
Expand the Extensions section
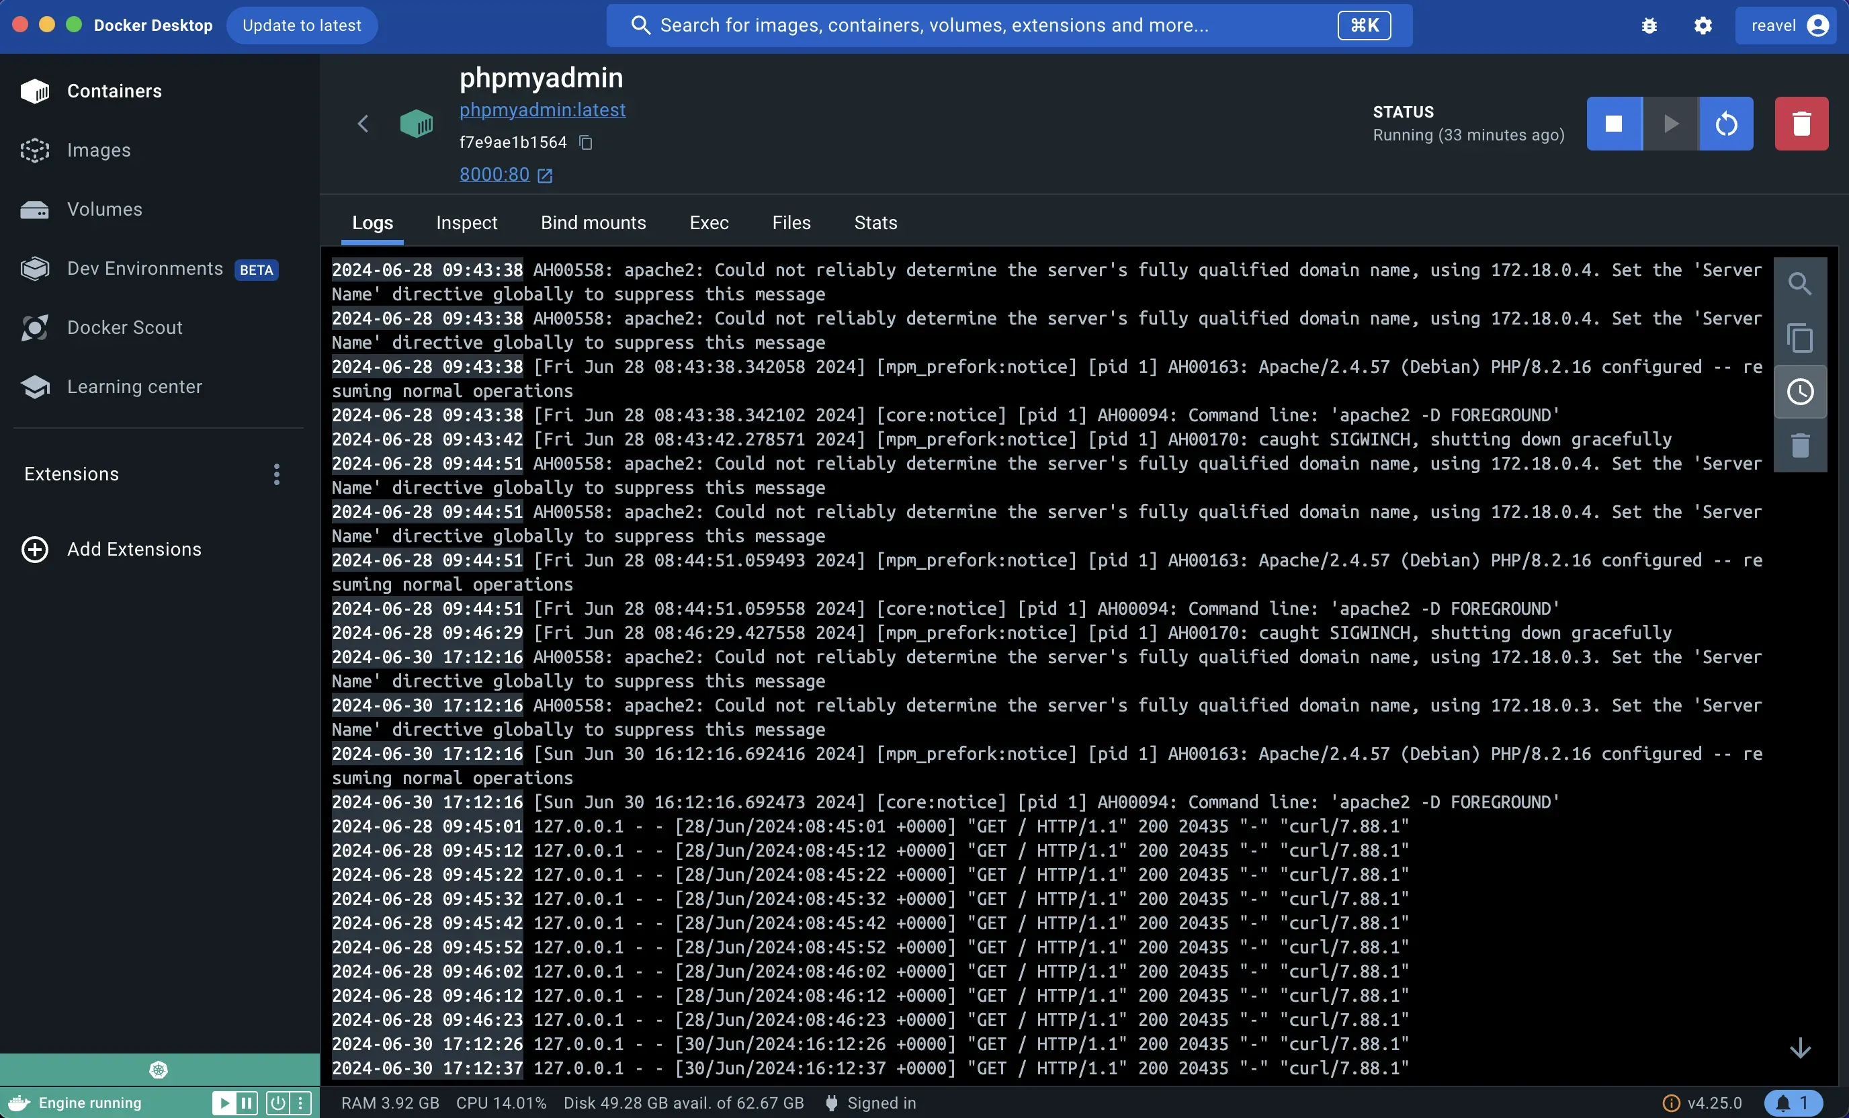pyautogui.click(x=71, y=472)
